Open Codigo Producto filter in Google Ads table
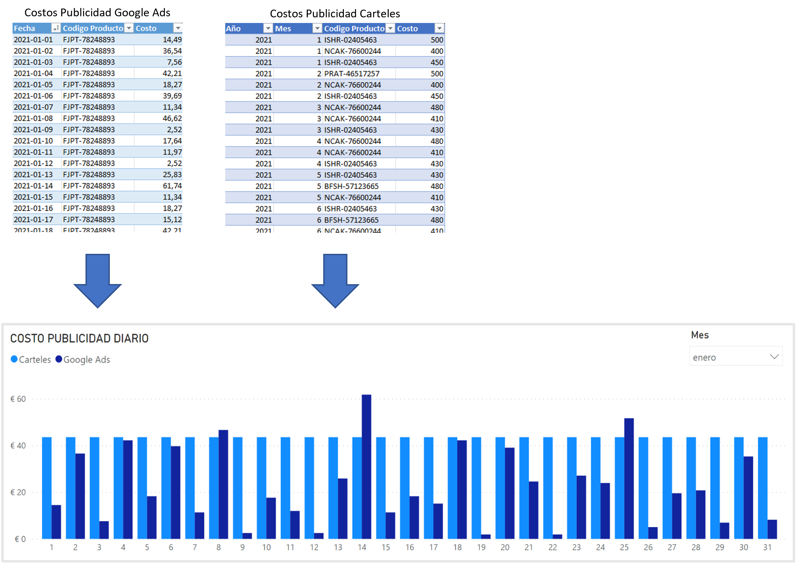The height and width of the screenshot is (567, 797). (x=129, y=28)
